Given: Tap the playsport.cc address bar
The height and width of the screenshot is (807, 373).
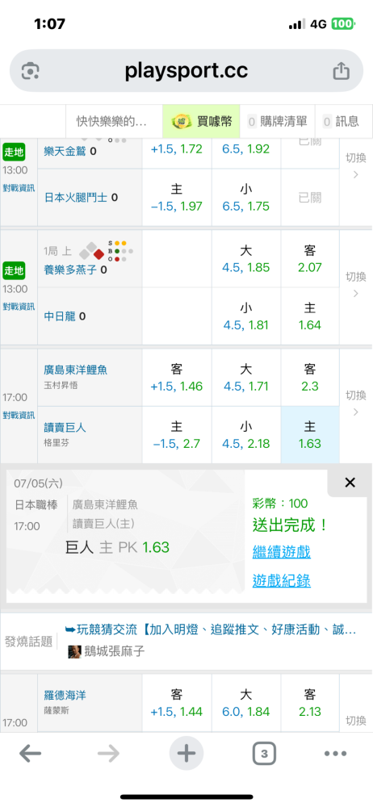Looking at the screenshot, I should [x=186, y=71].
